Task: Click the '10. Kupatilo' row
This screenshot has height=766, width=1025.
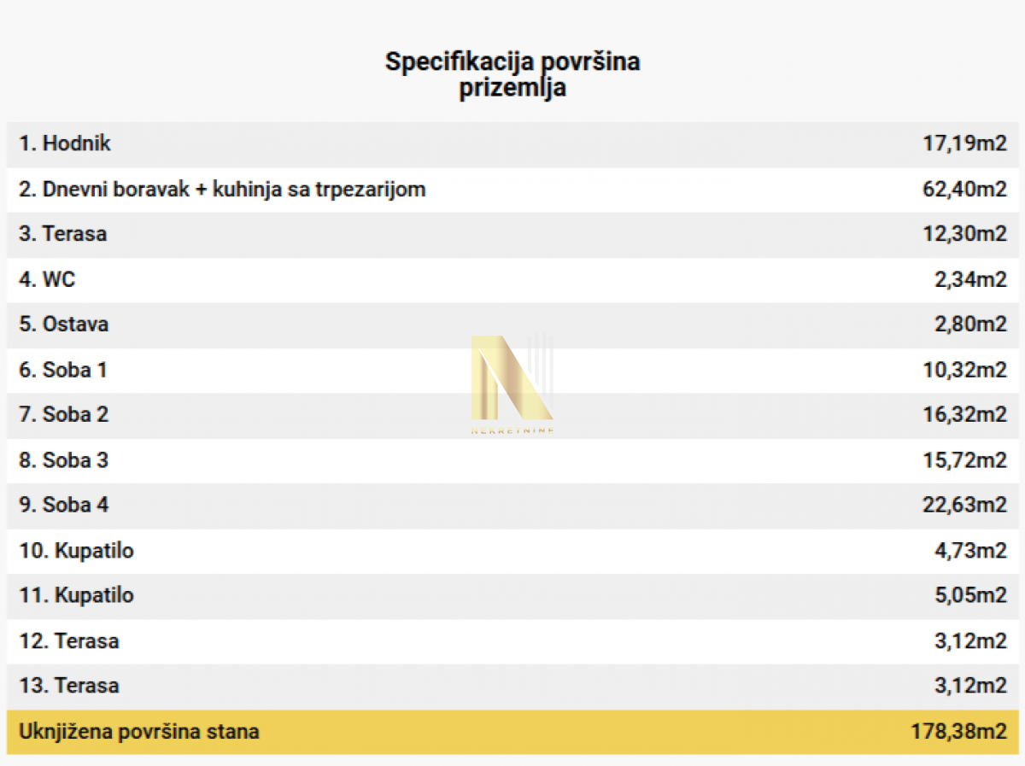Action: (x=512, y=551)
